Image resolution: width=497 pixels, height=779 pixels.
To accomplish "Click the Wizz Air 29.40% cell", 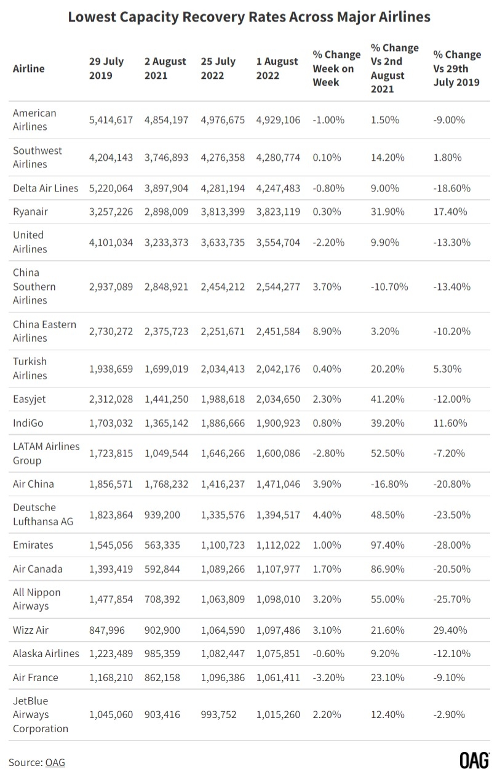I will tap(450, 630).
